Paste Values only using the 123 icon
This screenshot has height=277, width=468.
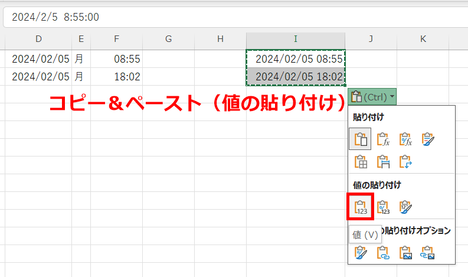pos(360,206)
